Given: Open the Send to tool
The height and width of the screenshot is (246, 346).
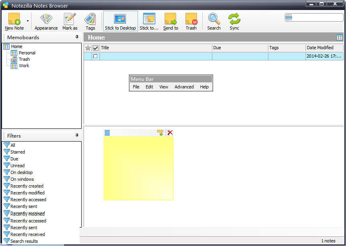Looking at the screenshot, I should (170, 22).
